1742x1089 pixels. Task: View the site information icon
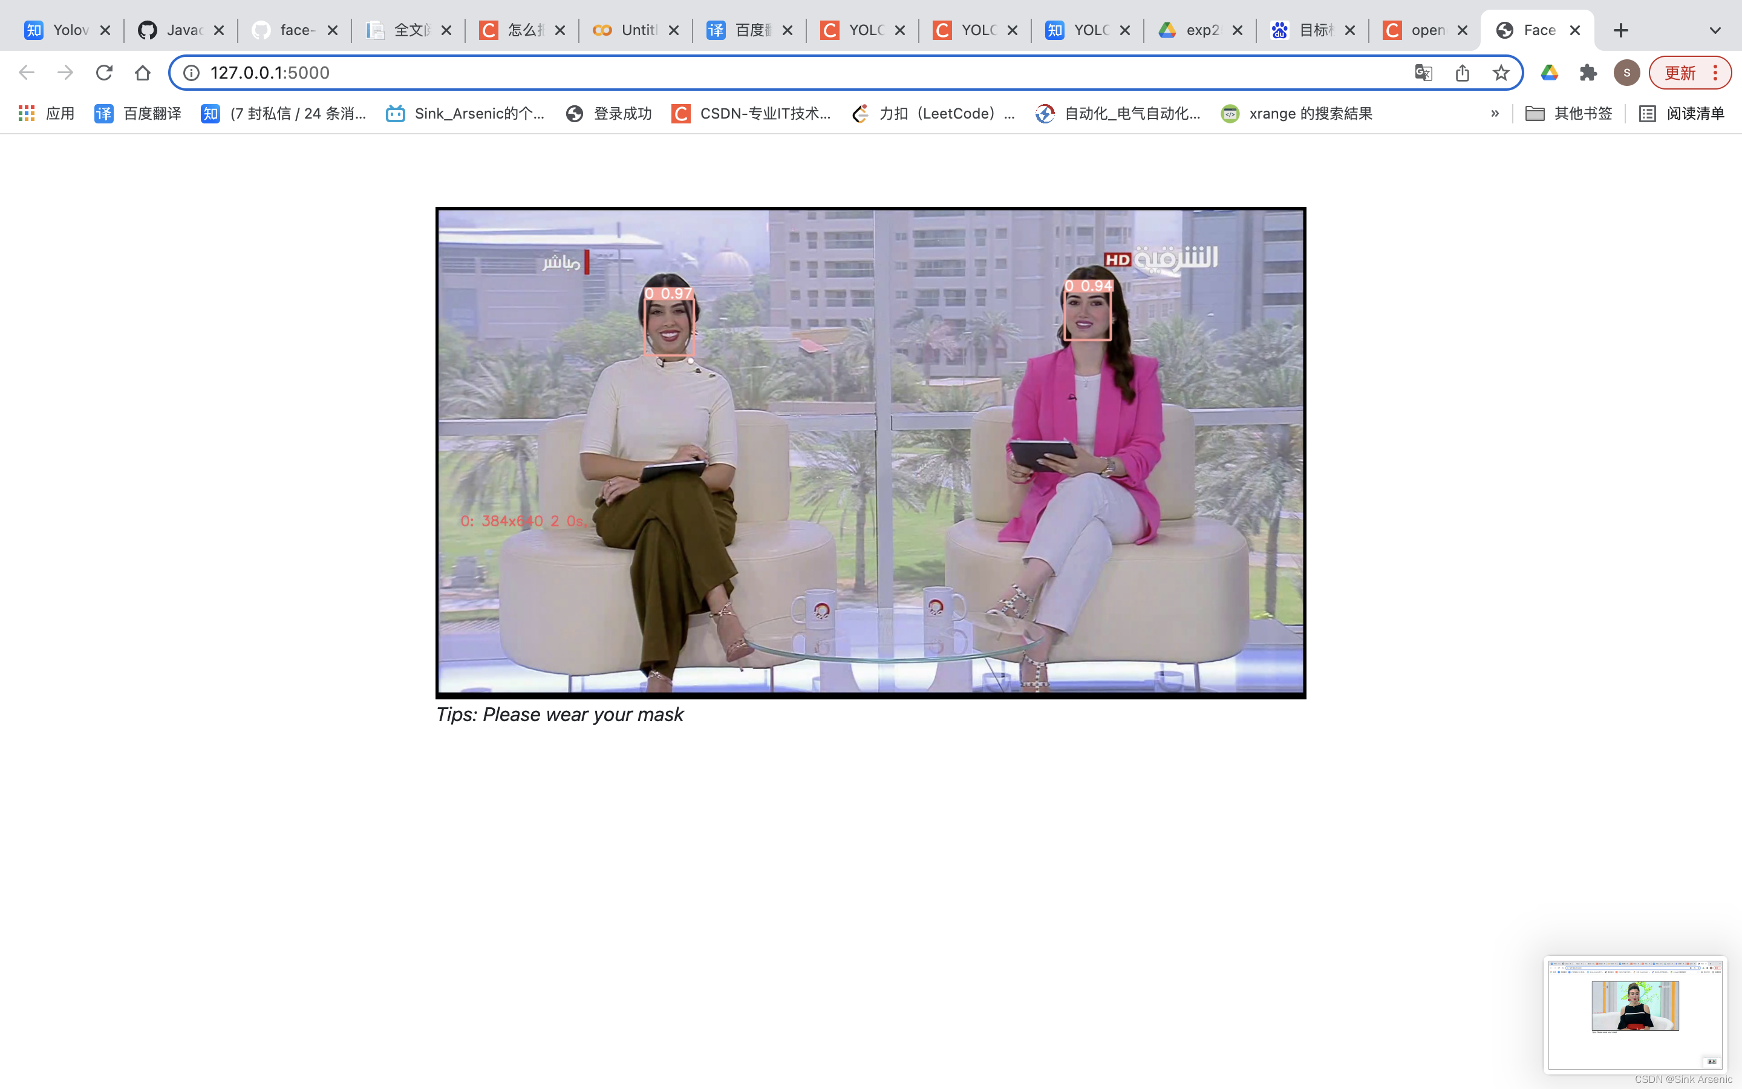[192, 73]
